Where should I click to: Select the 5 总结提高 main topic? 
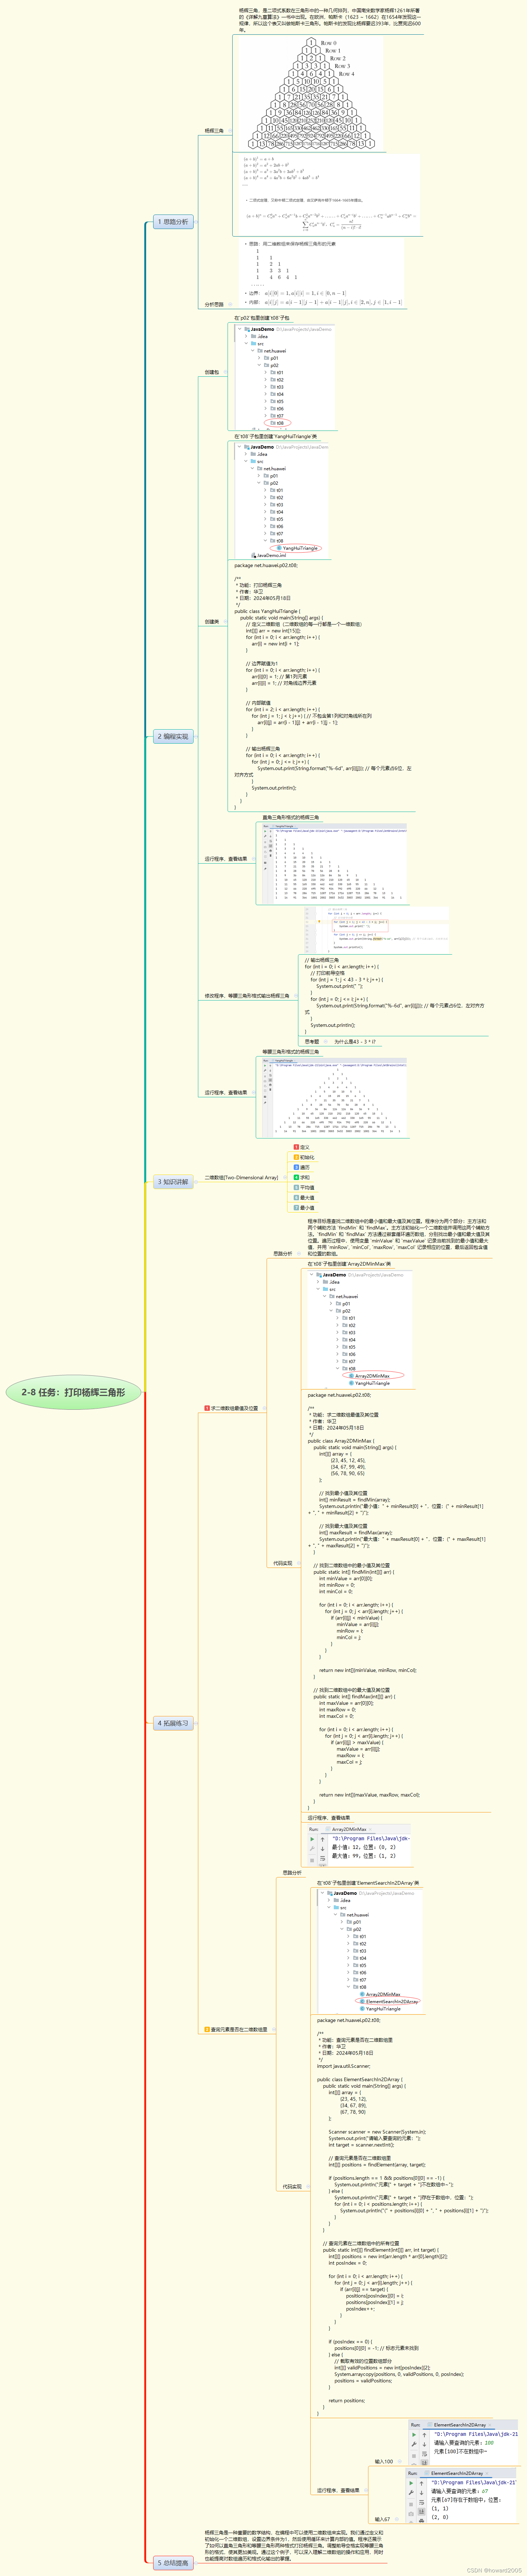[175, 2563]
